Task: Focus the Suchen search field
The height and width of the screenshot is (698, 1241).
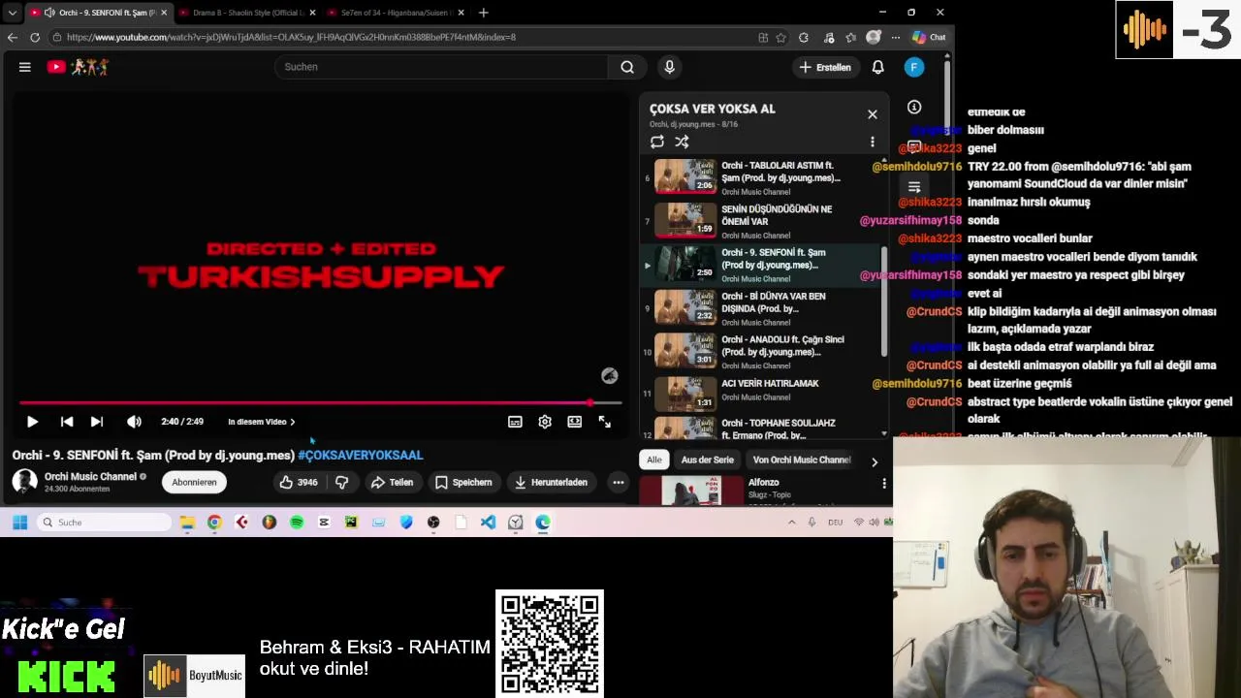Action: pyautogui.click(x=441, y=67)
